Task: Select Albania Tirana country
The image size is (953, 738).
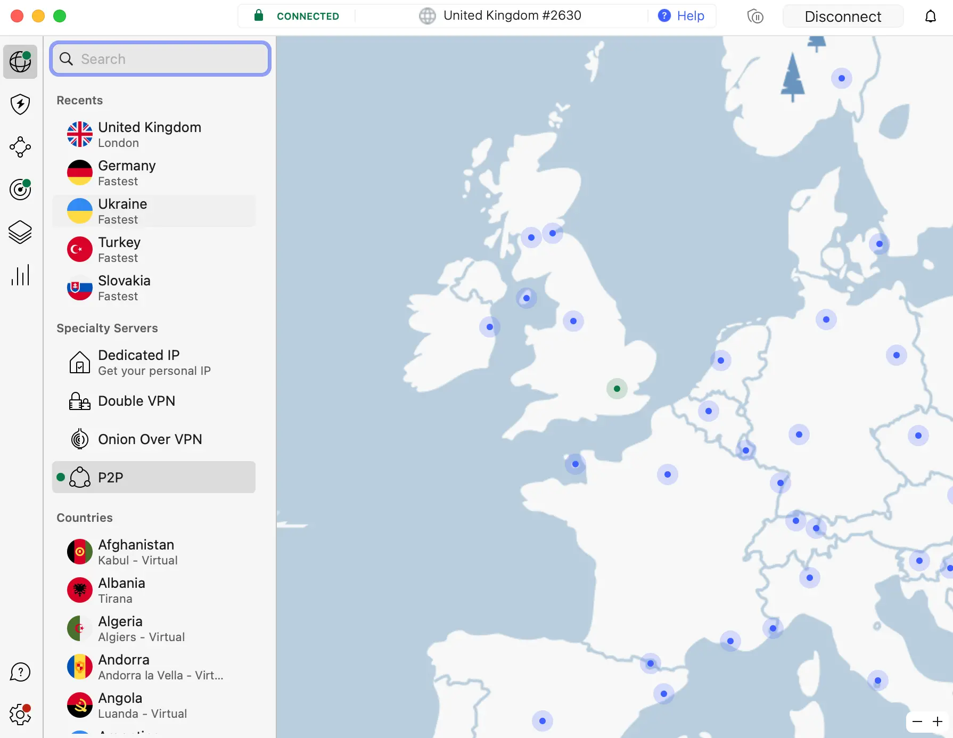Action: coord(154,590)
